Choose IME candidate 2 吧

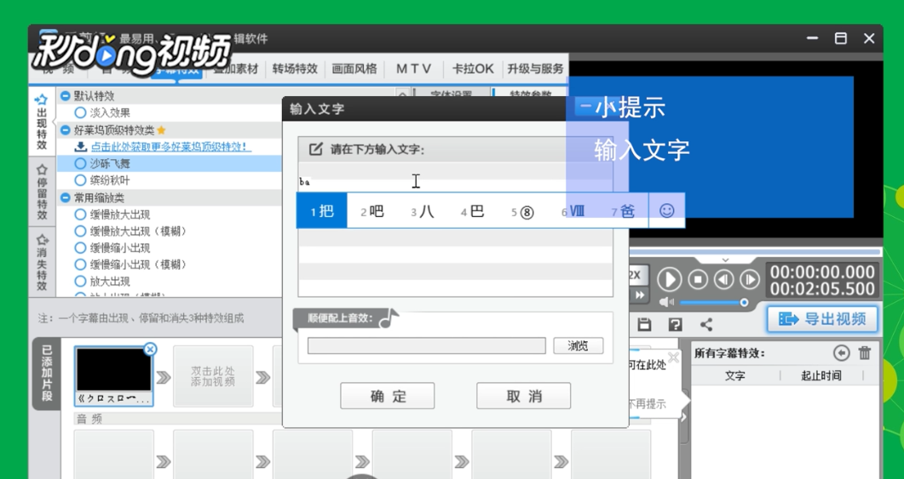click(x=371, y=211)
